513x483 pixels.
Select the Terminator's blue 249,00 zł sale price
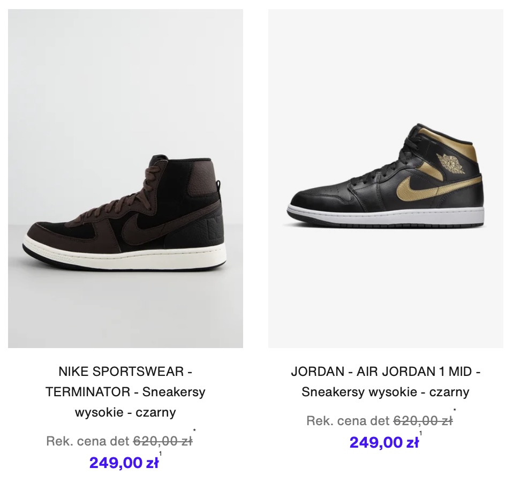pyautogui.click(x=124, y=463)
